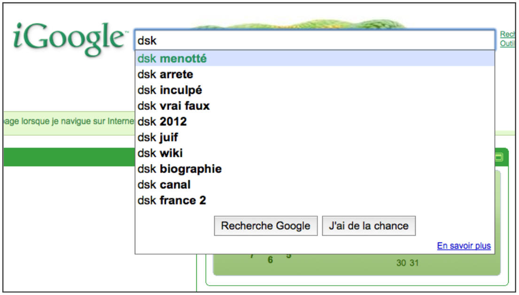The width and height of the screenshot is (519, 295).
Task: Choose the suggestion dsk arrete
Action: [315, 75]
